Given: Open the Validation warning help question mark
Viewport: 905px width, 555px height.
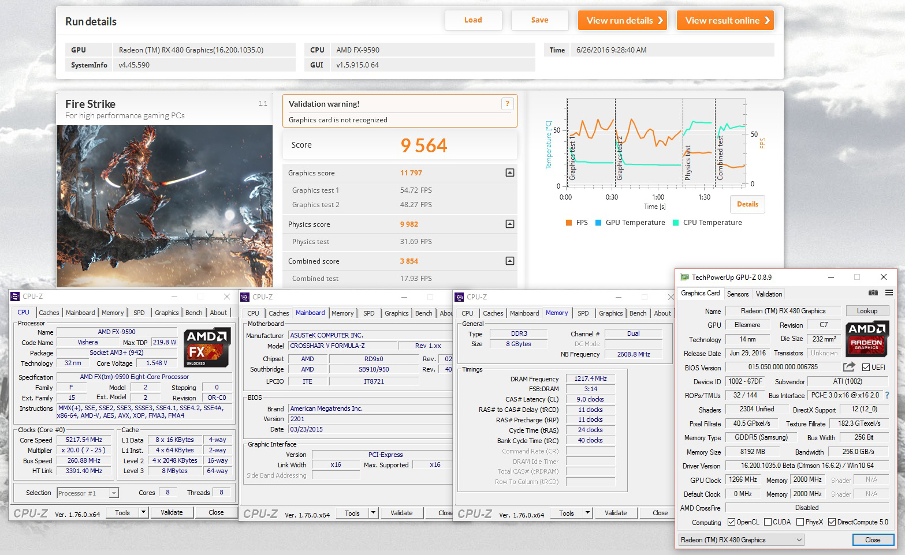Looking at the screenshot, I should coord(507,104).
